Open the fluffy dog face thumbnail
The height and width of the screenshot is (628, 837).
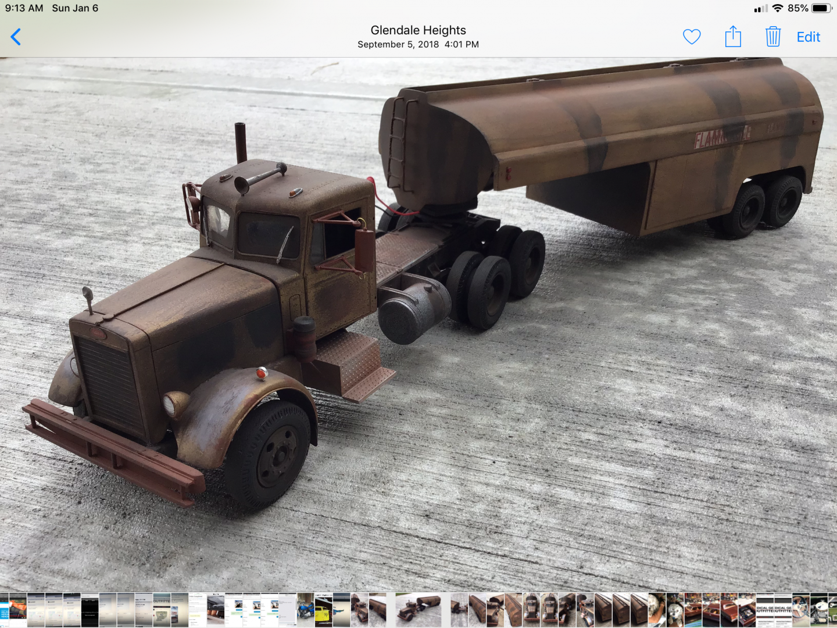point(675,610)
